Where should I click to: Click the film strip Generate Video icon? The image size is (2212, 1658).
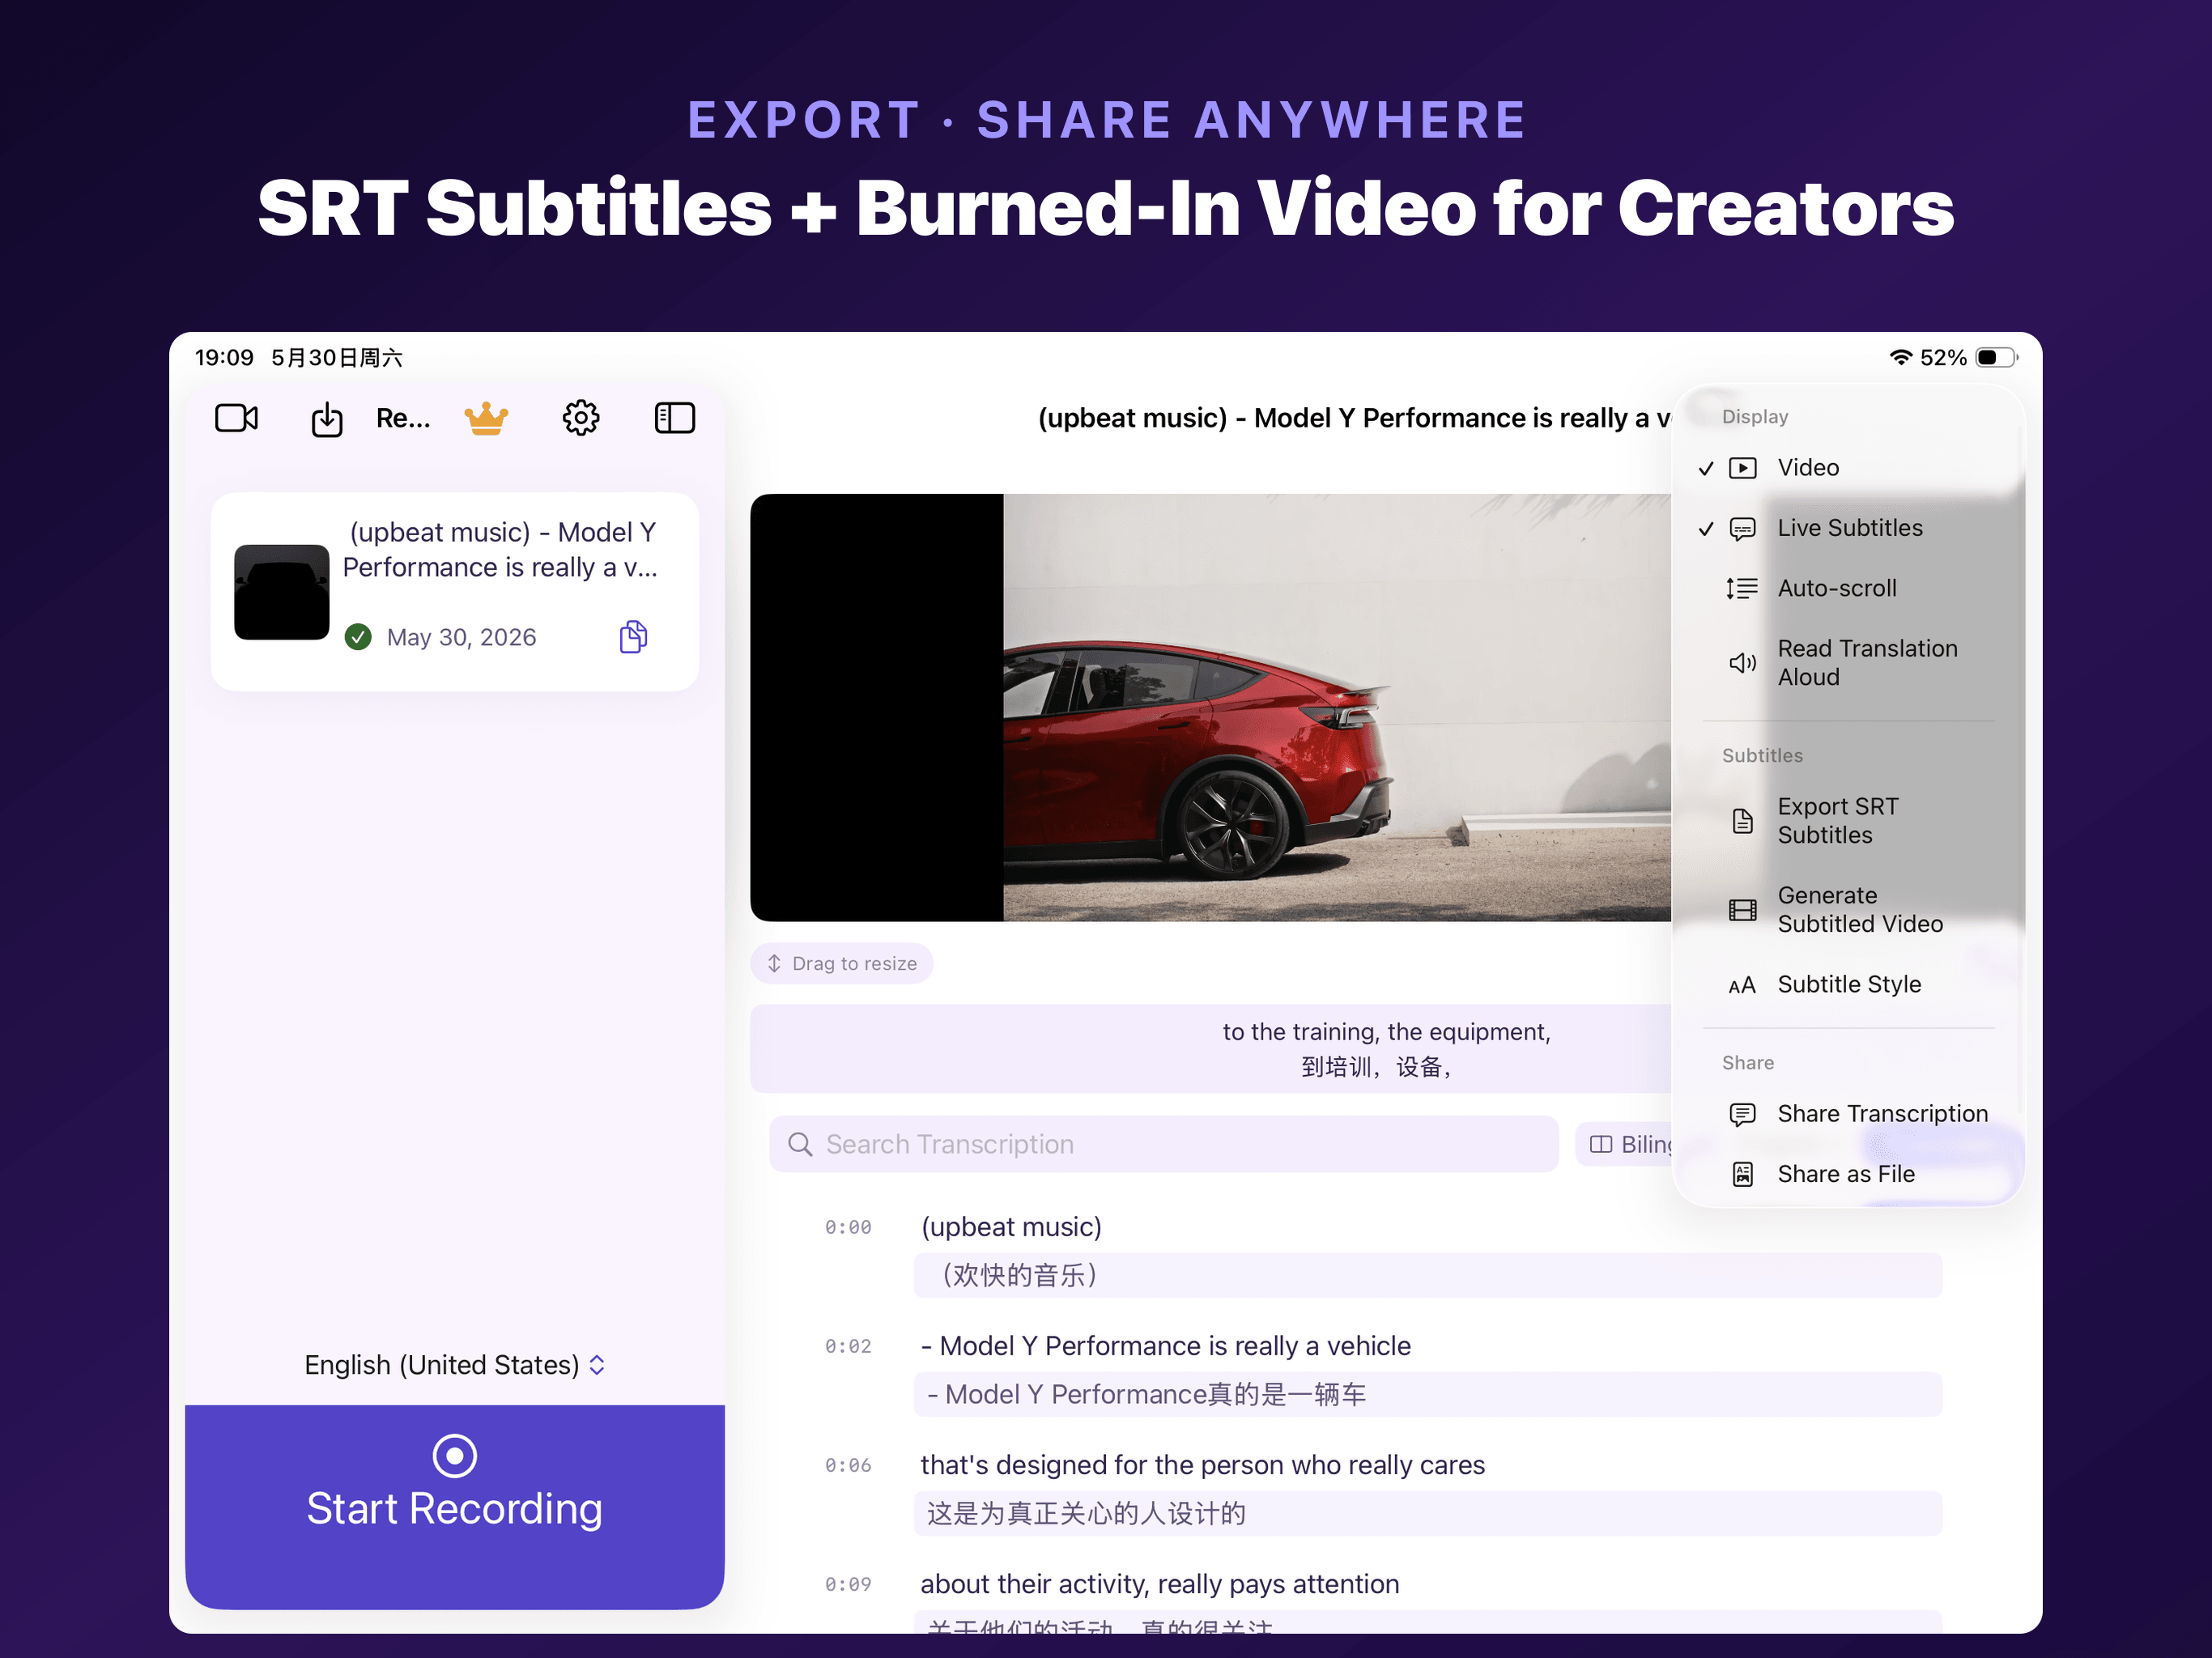[x=1743, y=910]
